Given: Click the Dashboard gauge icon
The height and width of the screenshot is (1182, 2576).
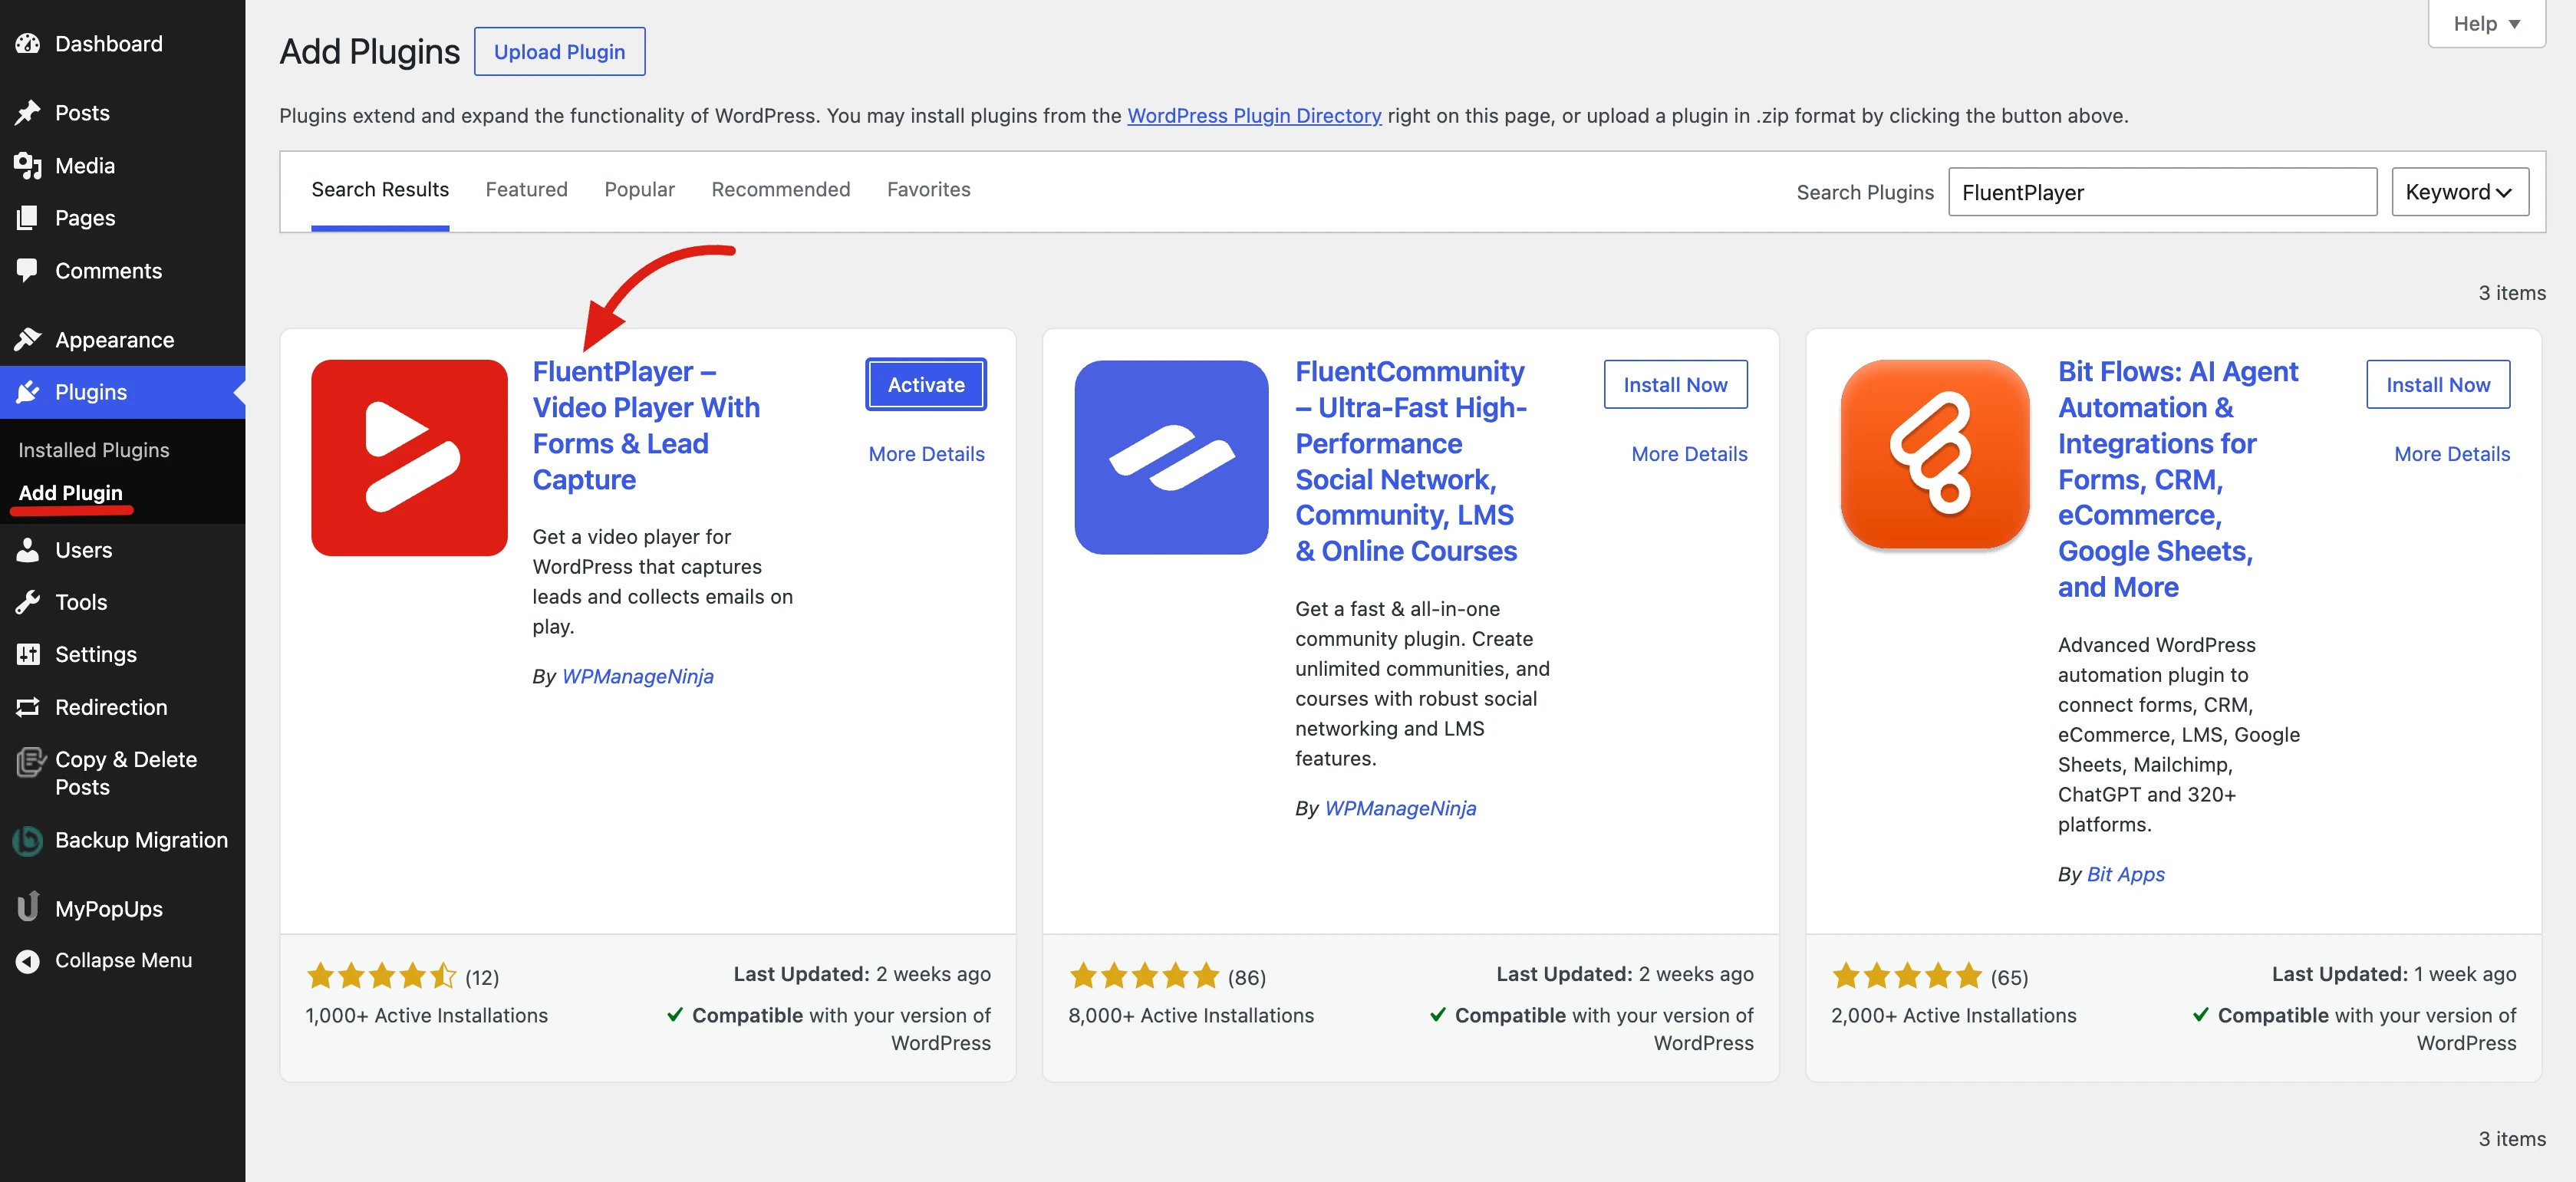Looking at the screenshot, I should [28, 44].
